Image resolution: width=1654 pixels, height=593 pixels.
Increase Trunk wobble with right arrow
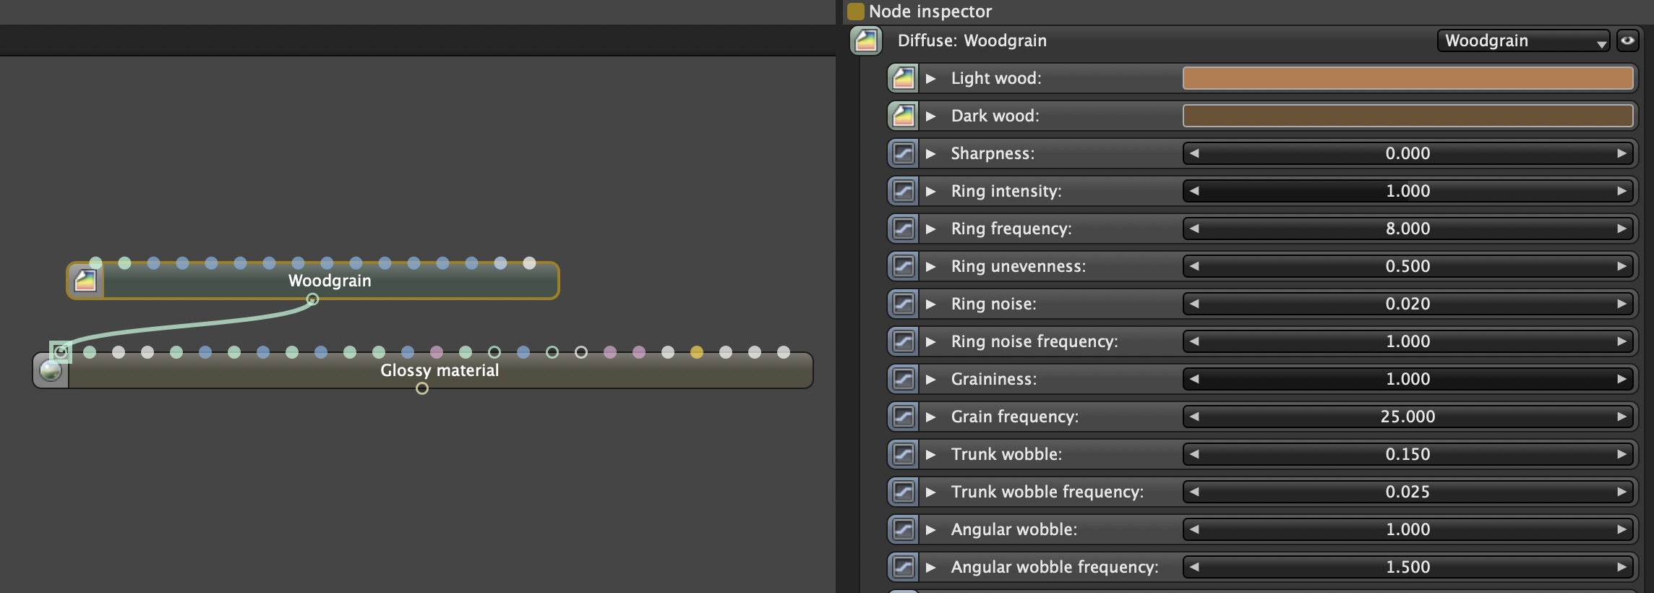pyautogui.click(x=1621, y=454)
